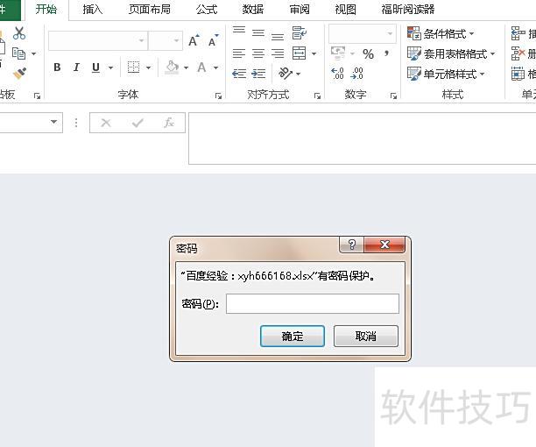Switch to the 数据 Data tab
Screen dimensions: 536x447
pos(253,10)
